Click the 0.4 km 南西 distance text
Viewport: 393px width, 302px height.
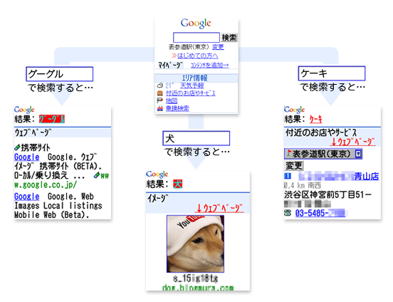pyautogui.click(x=303, y=186)
